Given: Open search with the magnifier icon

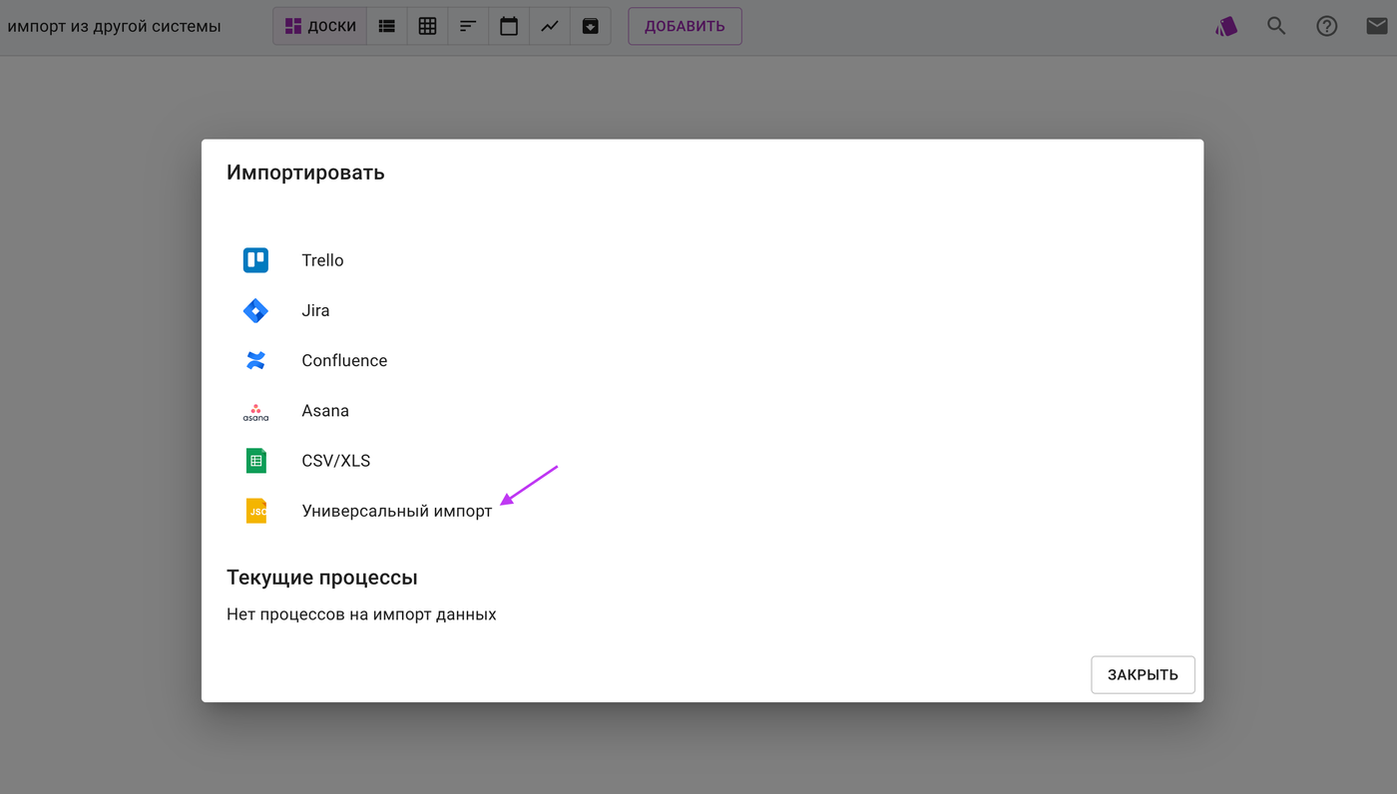Looking at the screenshot, I should tap(1276, 26).
